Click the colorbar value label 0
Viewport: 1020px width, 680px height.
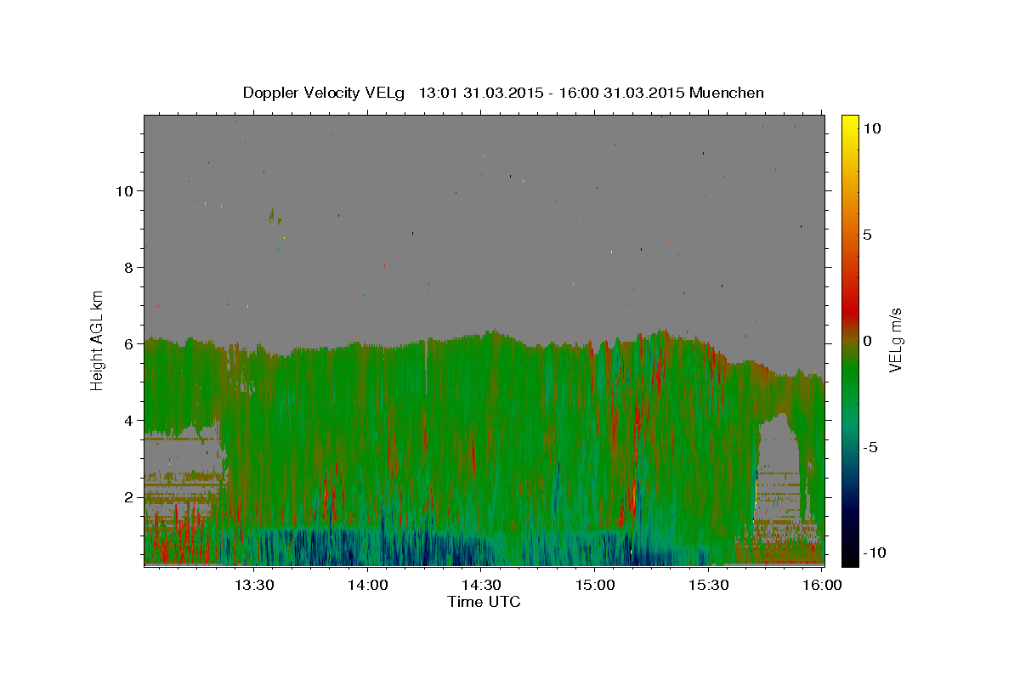pyautogui.click(x=867, y=341)
